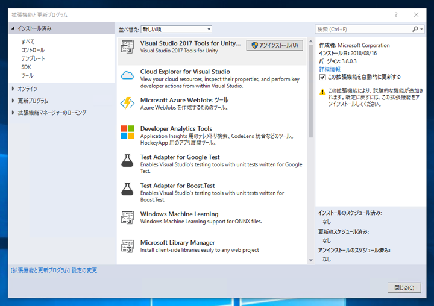Click the extension list scrollbar thumb
Screen dimensions: 434x306
311,91
